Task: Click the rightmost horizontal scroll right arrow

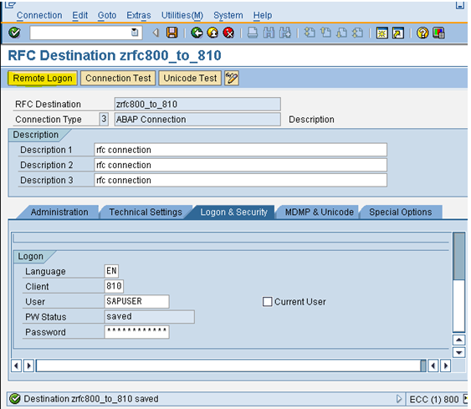Action: pyautogui.click(x=445, y=366)
